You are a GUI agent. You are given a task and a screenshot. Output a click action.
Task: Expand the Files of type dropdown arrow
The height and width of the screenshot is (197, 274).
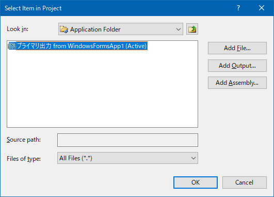coord(194,158)
